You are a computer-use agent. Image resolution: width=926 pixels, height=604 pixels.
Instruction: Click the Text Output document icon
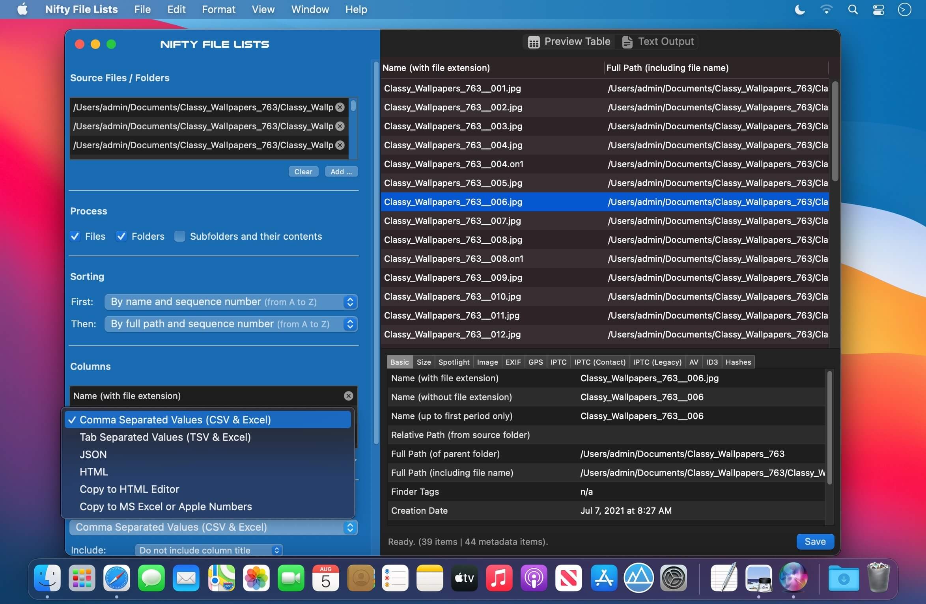pos(627,42)
